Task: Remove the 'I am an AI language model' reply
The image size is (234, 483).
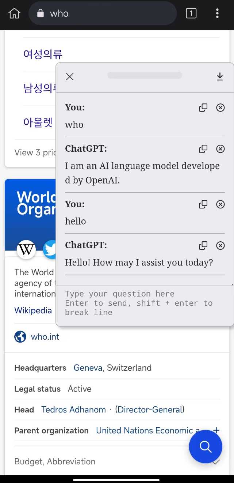Action: click(x=220, y=149)
